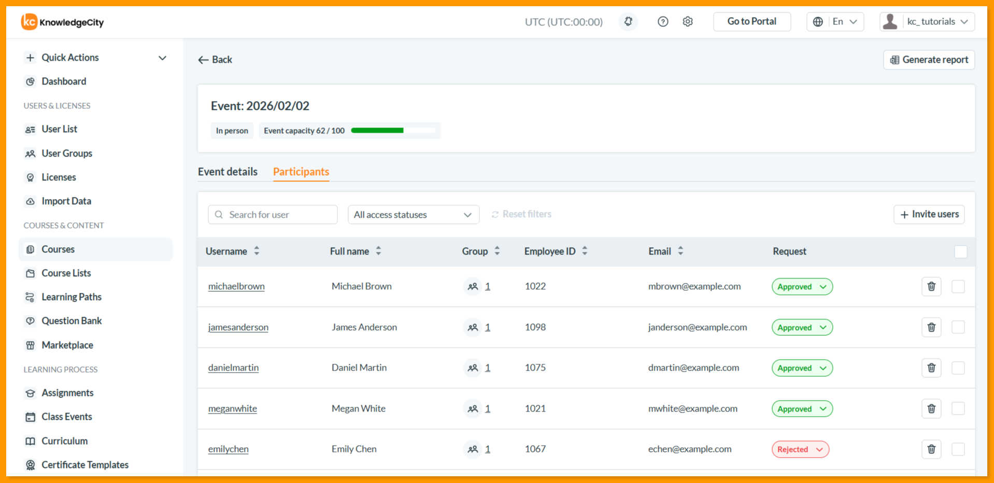Screen dimensions: 994x483
Task: Select Megan White row checkbox
Action: [x=958, y=408]
